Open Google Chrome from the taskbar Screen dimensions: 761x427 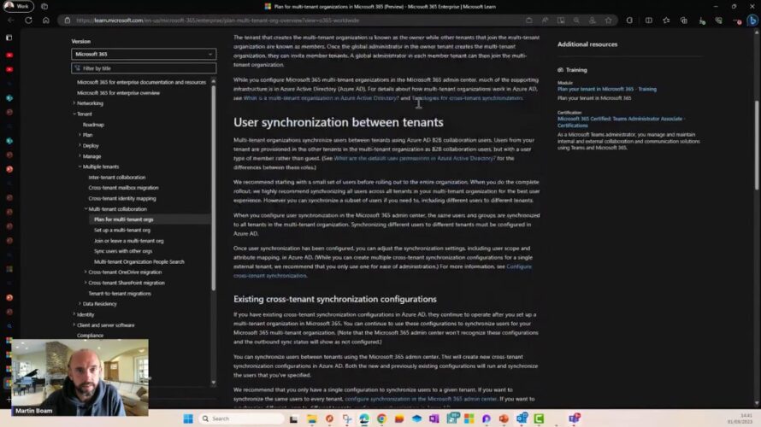coord(381,418)
